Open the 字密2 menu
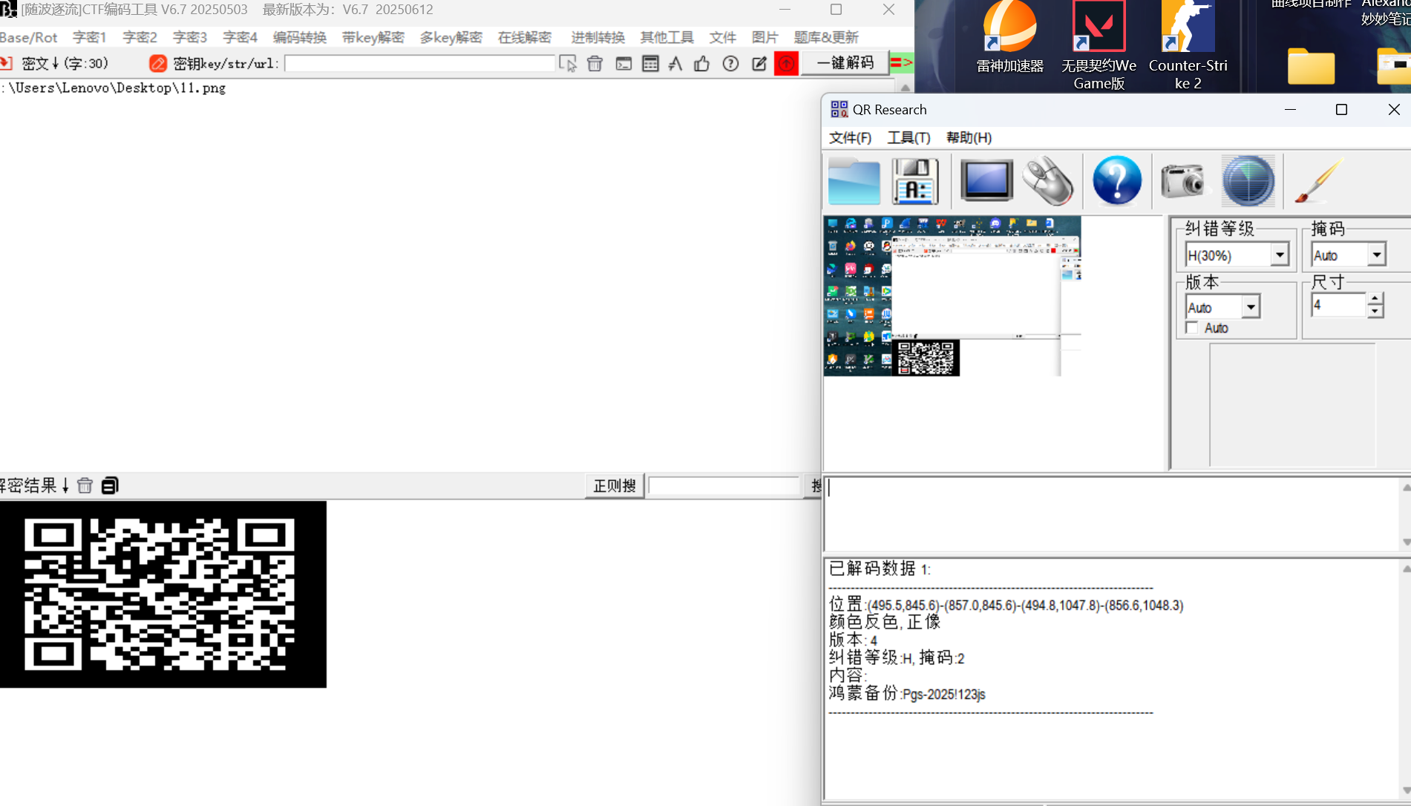The image size is (1411, 806). [140, 37]
